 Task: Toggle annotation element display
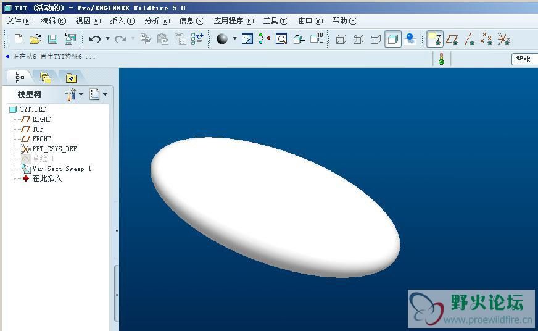(435, 39)
